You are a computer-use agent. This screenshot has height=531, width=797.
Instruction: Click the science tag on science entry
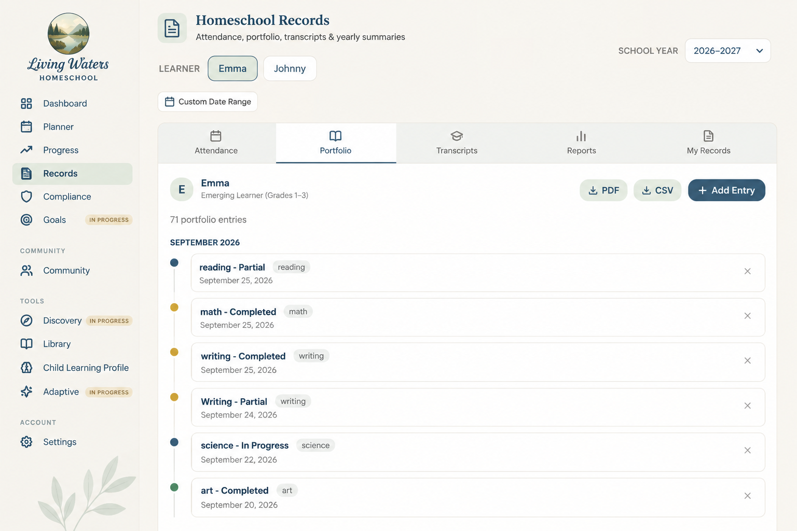tap(315, 445)
